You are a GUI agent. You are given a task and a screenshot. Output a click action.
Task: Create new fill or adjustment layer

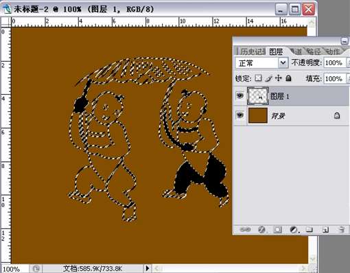pos(294,229)
